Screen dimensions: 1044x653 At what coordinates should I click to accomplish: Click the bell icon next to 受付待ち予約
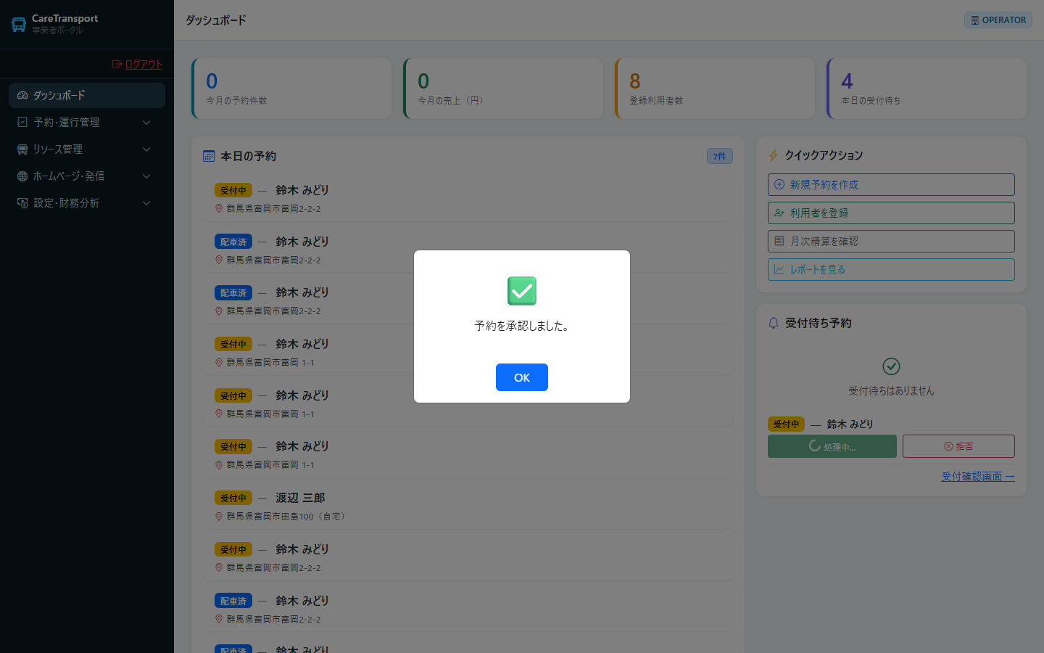click(774, 323)
